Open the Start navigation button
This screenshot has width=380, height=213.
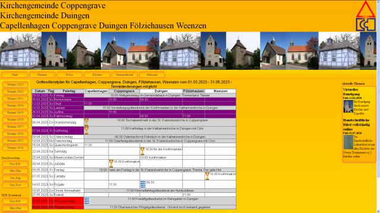(15, 75)
